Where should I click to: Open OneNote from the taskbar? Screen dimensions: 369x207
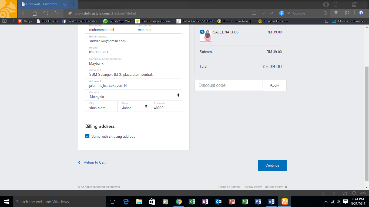tap(205, 202)
